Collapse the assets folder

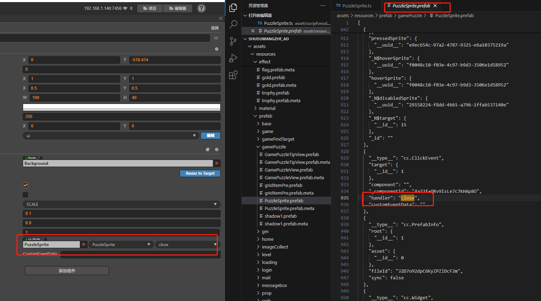[250, 46]
